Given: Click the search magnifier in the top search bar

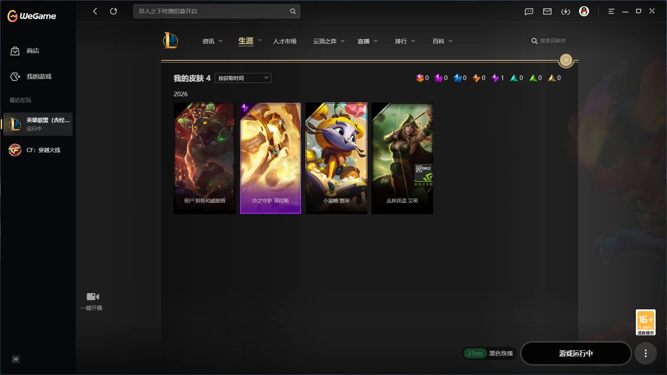Looking at the screenshot, I should 293,11.
